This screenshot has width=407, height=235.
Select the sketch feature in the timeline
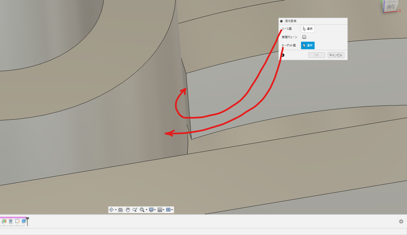click(17, 221)
